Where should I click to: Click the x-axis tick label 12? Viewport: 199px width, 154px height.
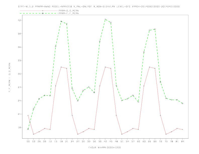(50, 141)
